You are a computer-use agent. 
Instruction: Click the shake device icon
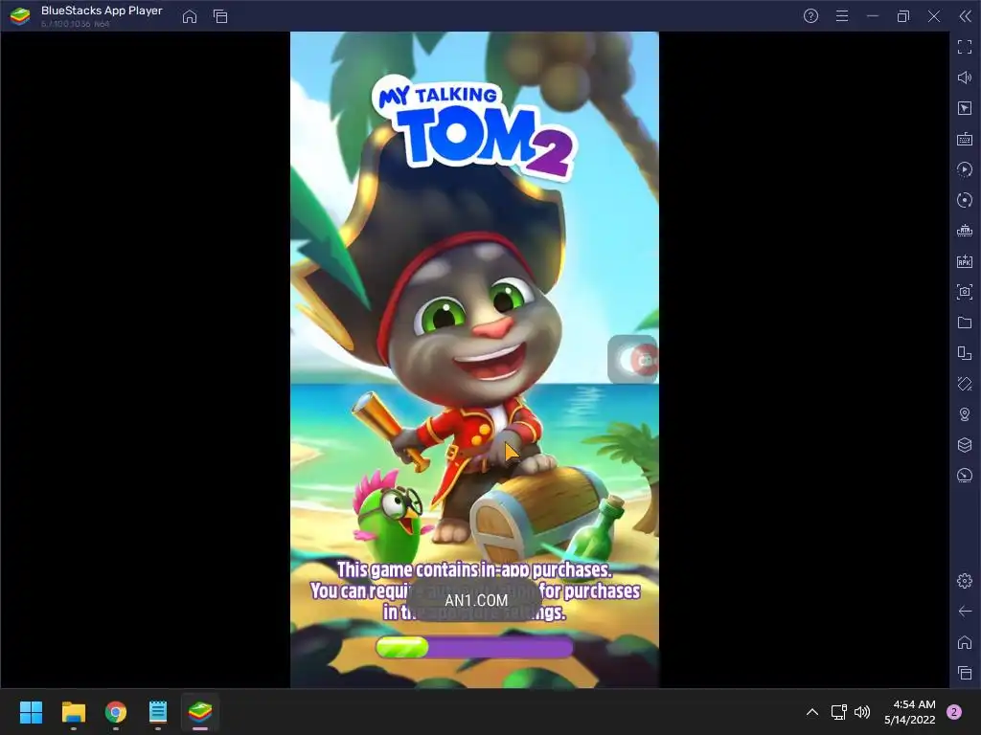point(964,384)
